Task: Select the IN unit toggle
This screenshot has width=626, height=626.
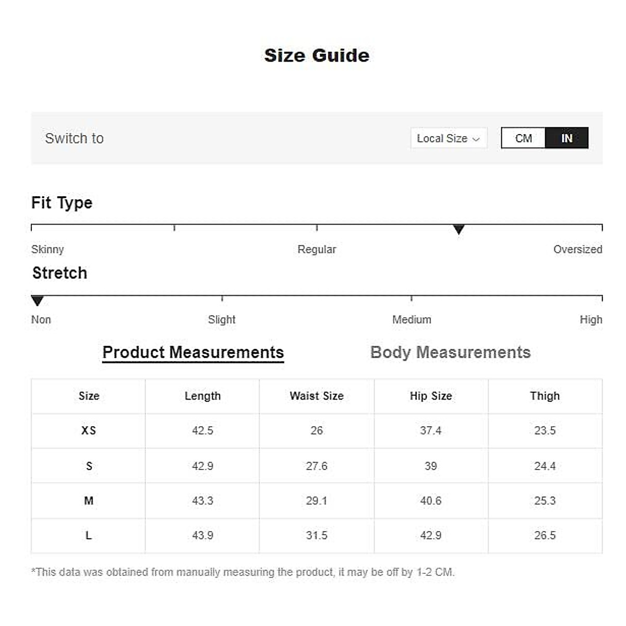Action: point(567,138)
